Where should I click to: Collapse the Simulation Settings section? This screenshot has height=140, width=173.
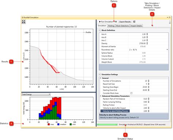(100, 75)
